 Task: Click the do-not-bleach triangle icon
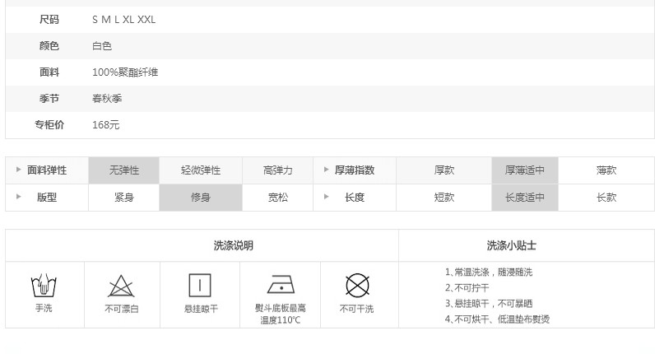tap(121, 286)
